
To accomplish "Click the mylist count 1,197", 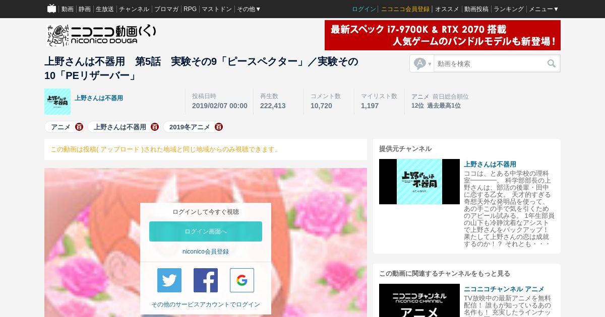I will coord(370,106).
